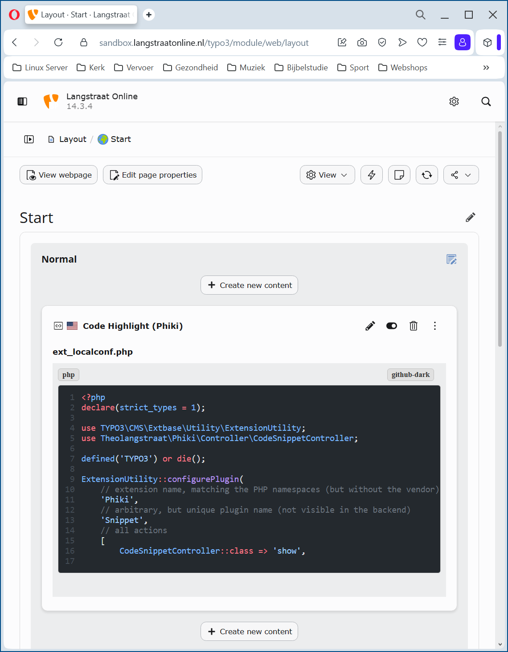Open the Bijbelstudie bookmark folder
The height and width of the screenshot is (652, 508).
[301, 68]
